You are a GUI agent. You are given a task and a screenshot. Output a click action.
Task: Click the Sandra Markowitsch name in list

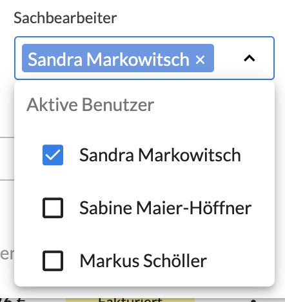tap(160, 155)
